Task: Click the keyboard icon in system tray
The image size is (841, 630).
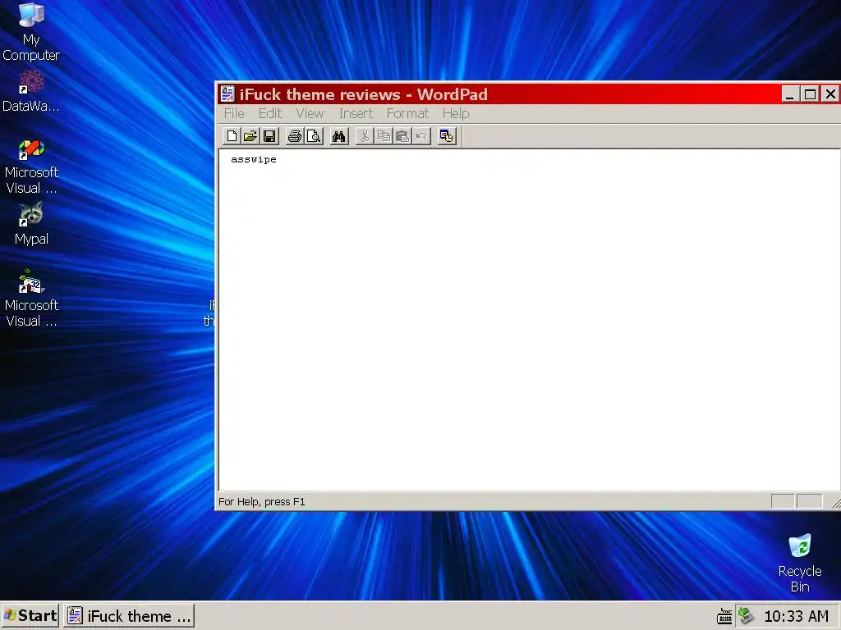Action: (724, 616)
